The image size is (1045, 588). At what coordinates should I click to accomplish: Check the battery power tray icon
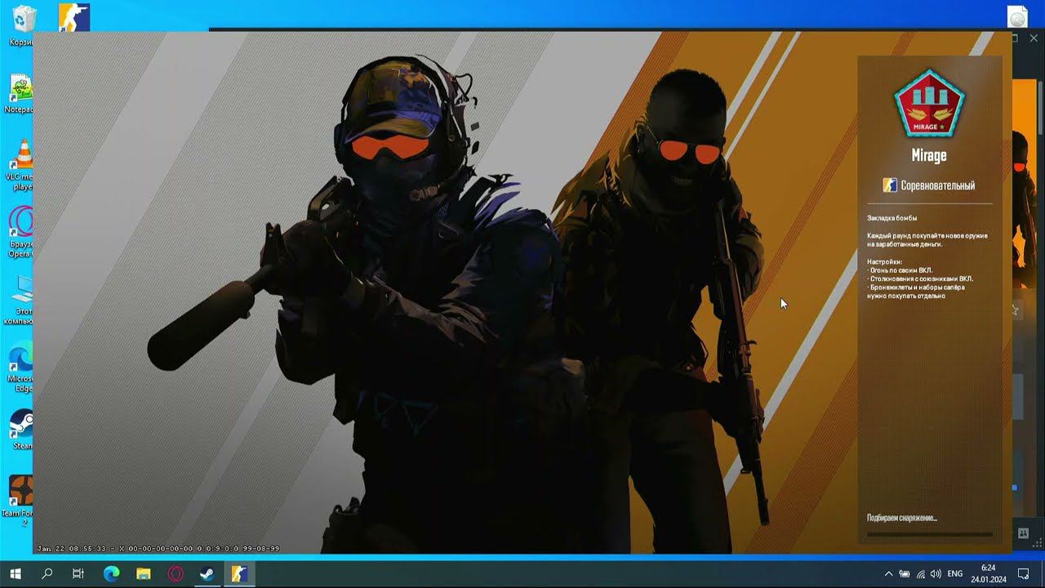click(x=905, y=574)
